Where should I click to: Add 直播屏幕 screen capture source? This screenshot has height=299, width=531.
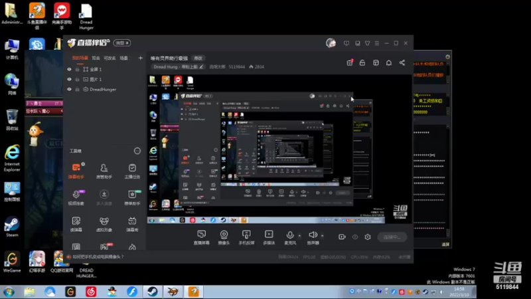202,237
